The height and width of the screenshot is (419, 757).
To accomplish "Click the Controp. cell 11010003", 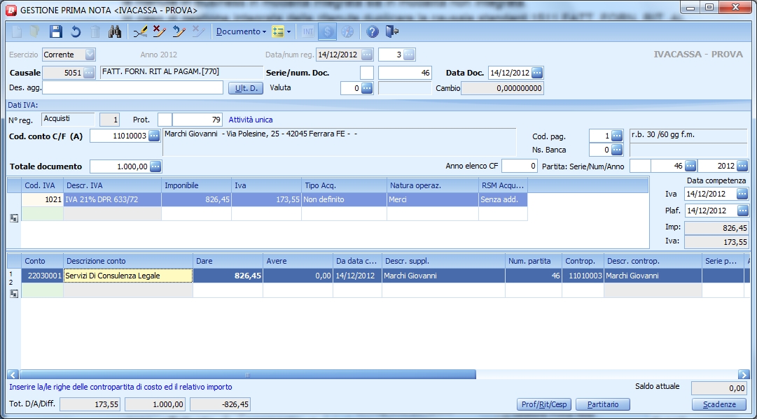I will [x=583, y=276].
